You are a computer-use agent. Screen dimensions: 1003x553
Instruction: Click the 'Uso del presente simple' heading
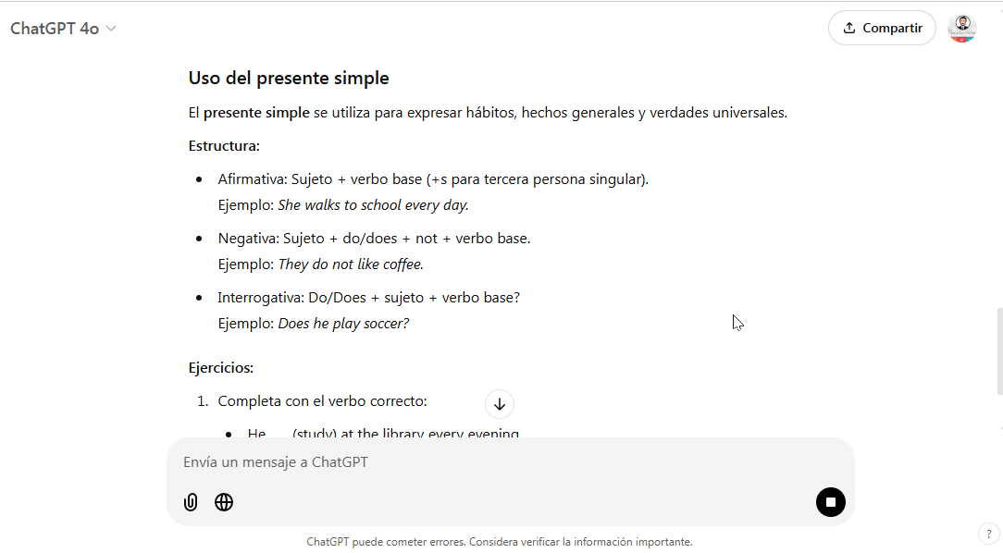[x=289, y=79]
